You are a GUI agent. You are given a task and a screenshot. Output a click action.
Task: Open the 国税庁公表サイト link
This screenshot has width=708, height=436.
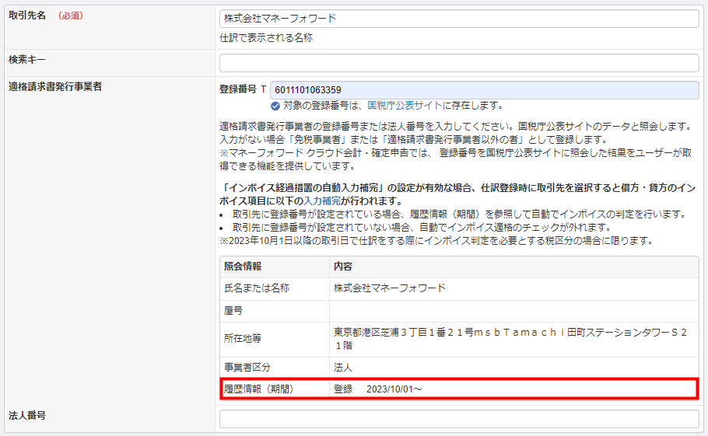pyautogui.click(x=405, y=106)
